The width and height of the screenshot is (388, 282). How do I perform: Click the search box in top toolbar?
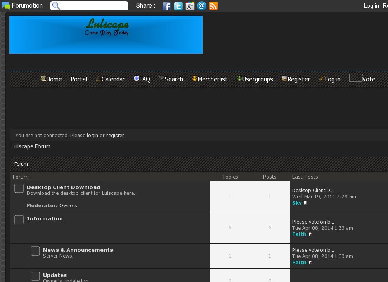tap(94, 6)
